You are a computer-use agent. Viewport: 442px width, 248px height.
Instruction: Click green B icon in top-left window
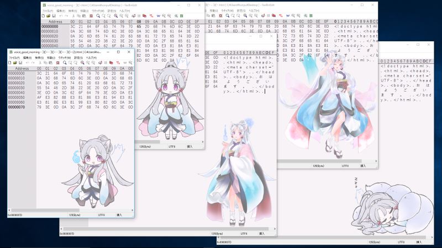[x=182, y=16]
